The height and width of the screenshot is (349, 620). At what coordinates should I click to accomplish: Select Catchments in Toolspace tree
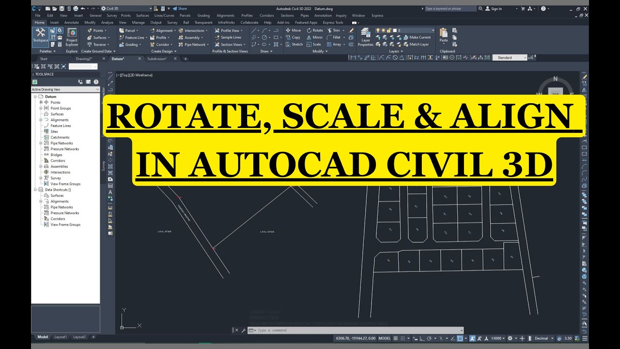(x=60, y=137)
